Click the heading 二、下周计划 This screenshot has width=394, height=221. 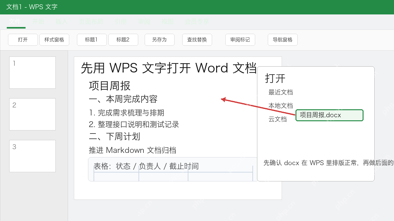coord(115,136)
